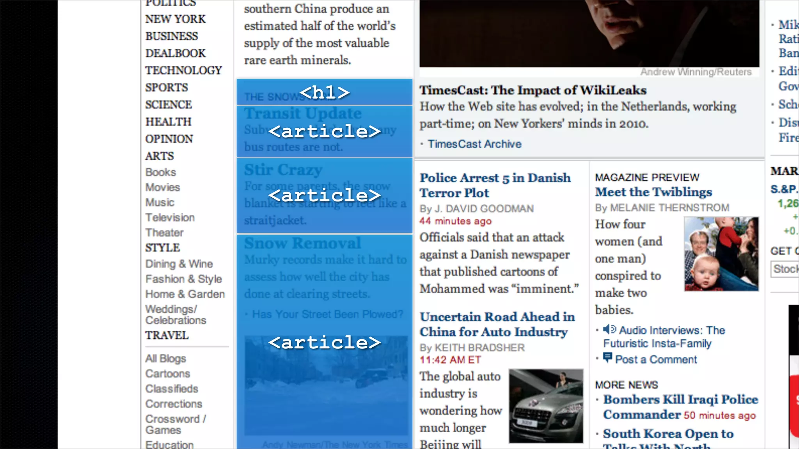Select SCIENCE in sidebar

click(x=169, y=105)
